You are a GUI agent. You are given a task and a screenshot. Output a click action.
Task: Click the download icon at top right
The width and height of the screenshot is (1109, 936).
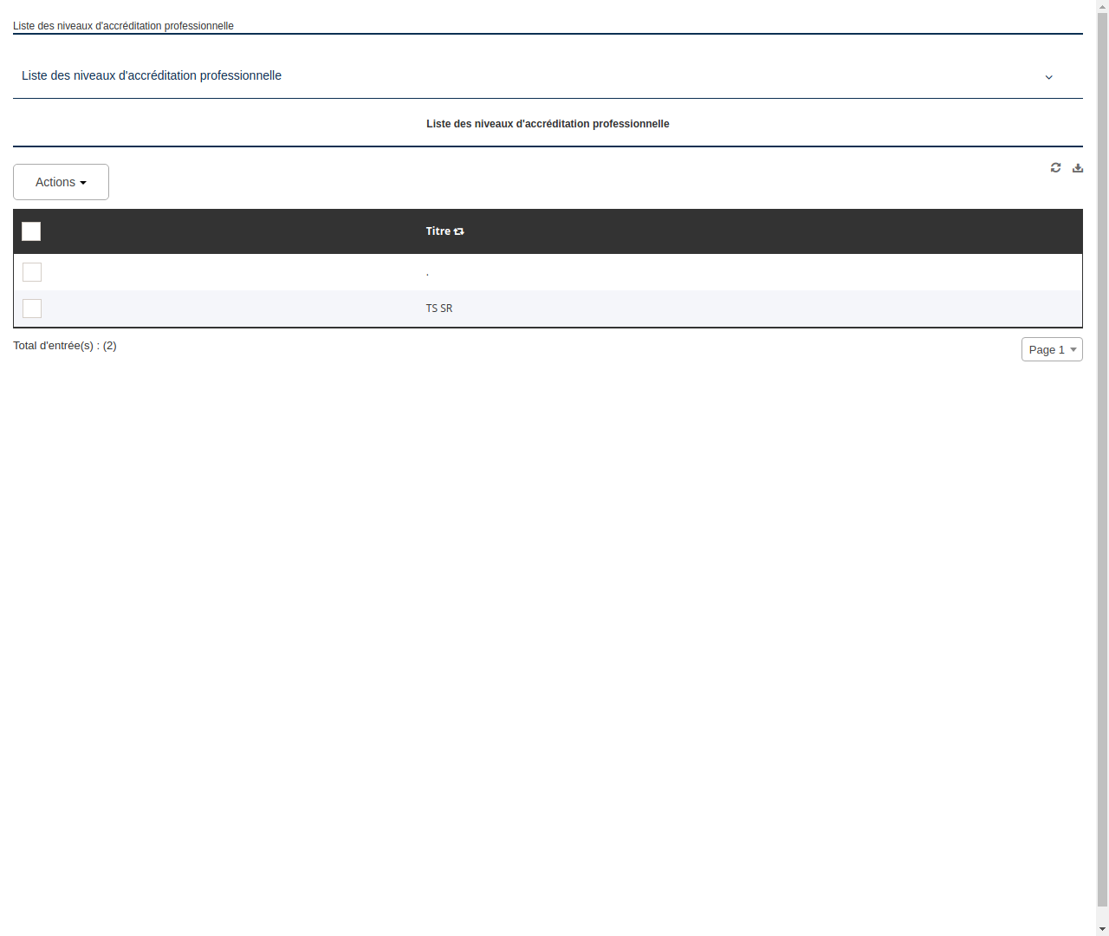(x=1077, y=167)
